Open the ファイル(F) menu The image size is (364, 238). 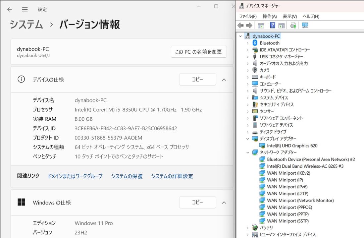248,16
